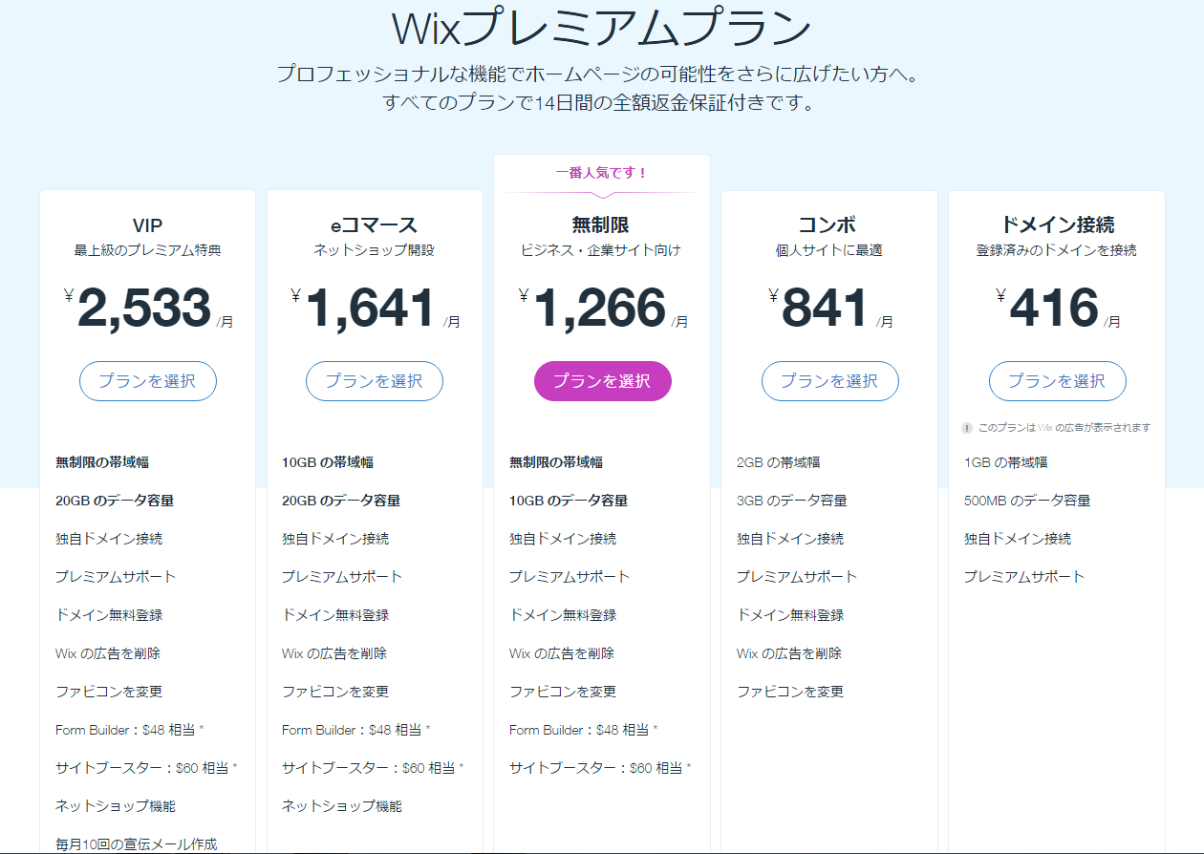Click ファビコンを変更 in コンボ column

(790, 692)
